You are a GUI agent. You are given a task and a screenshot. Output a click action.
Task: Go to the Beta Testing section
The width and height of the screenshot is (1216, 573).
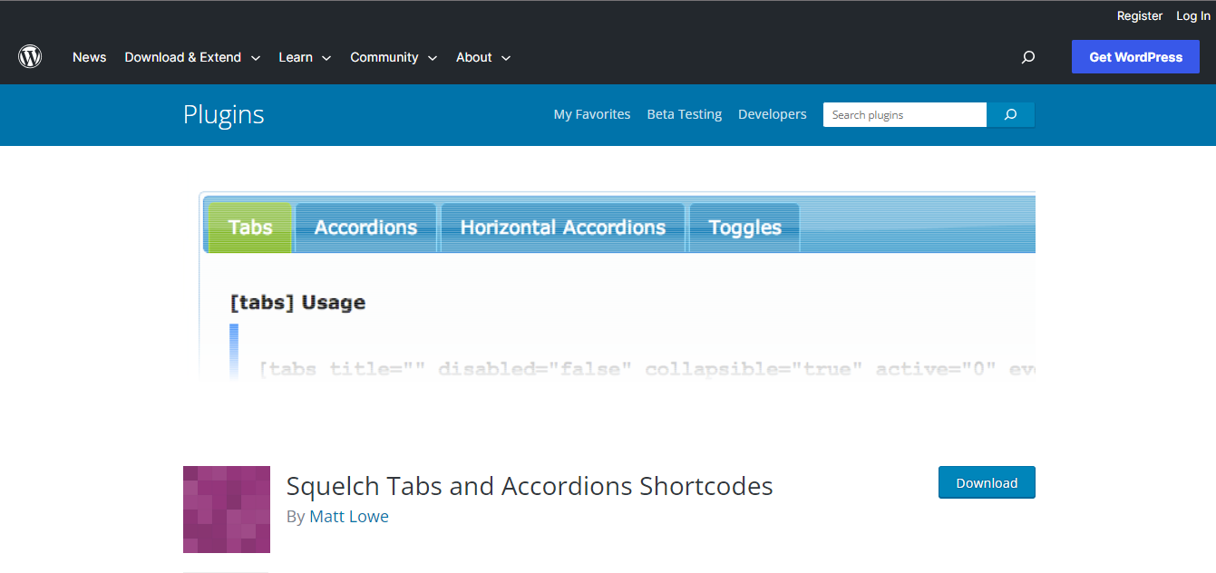coord(684,113)
